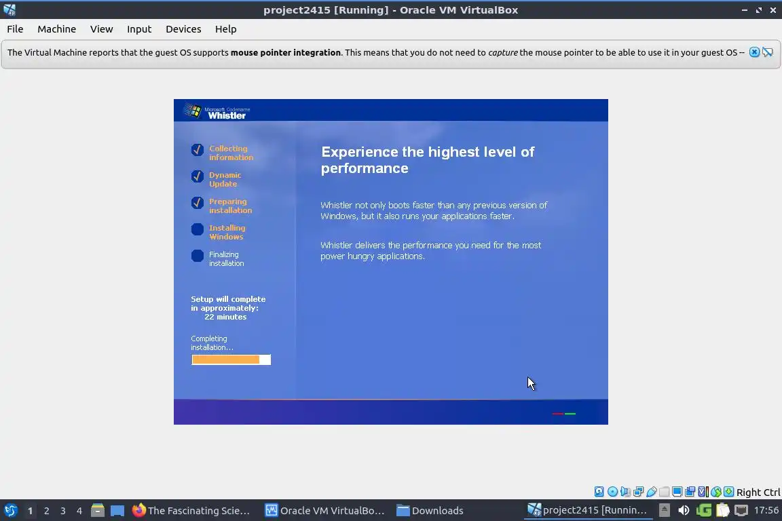Switch to Oracle VM VirtualBox Manager taskbar window

(x=324, y=510)
